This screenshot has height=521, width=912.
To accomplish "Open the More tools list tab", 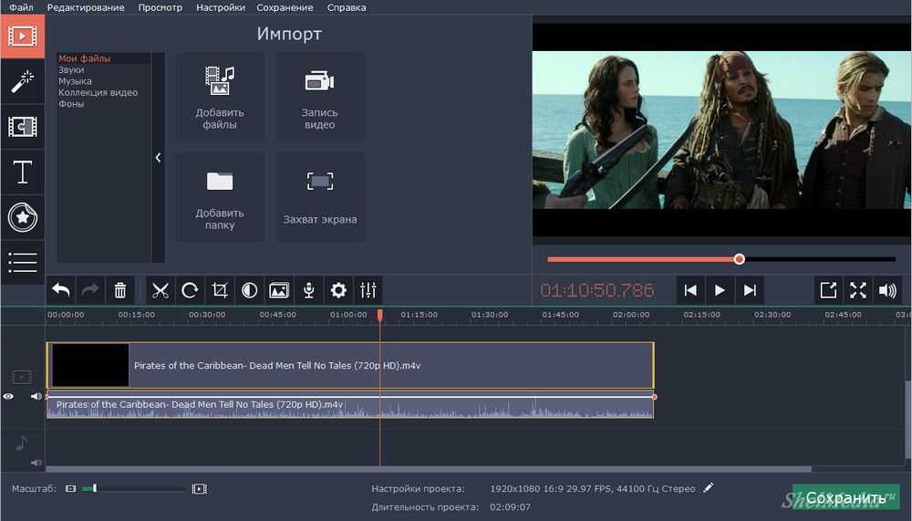I will [22, 262].
